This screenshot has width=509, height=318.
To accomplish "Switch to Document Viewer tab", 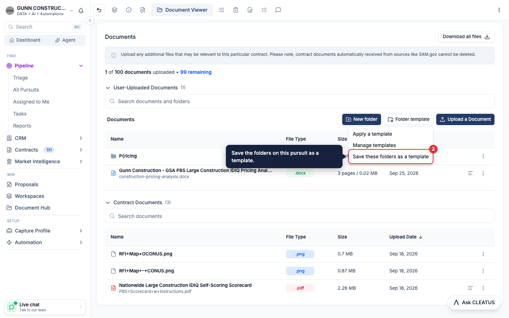I will (x=182, y=10).
